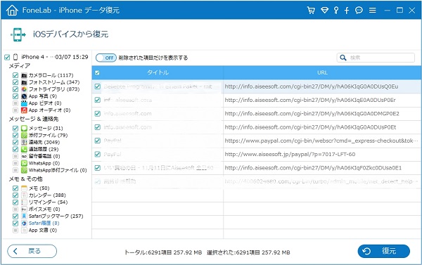Uncheck the first PayPal row checkbox
The height and width of the screenshot is (265, 422).
[x=98, y=141]
